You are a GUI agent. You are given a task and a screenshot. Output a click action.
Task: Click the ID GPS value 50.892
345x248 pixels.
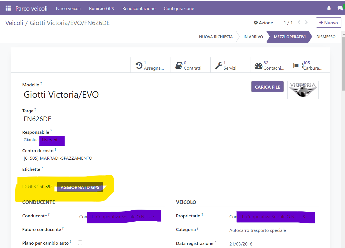(x=46, y=187)
